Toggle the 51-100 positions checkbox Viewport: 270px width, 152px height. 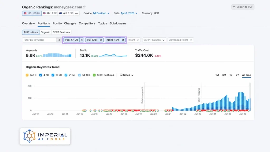[80, 75]
